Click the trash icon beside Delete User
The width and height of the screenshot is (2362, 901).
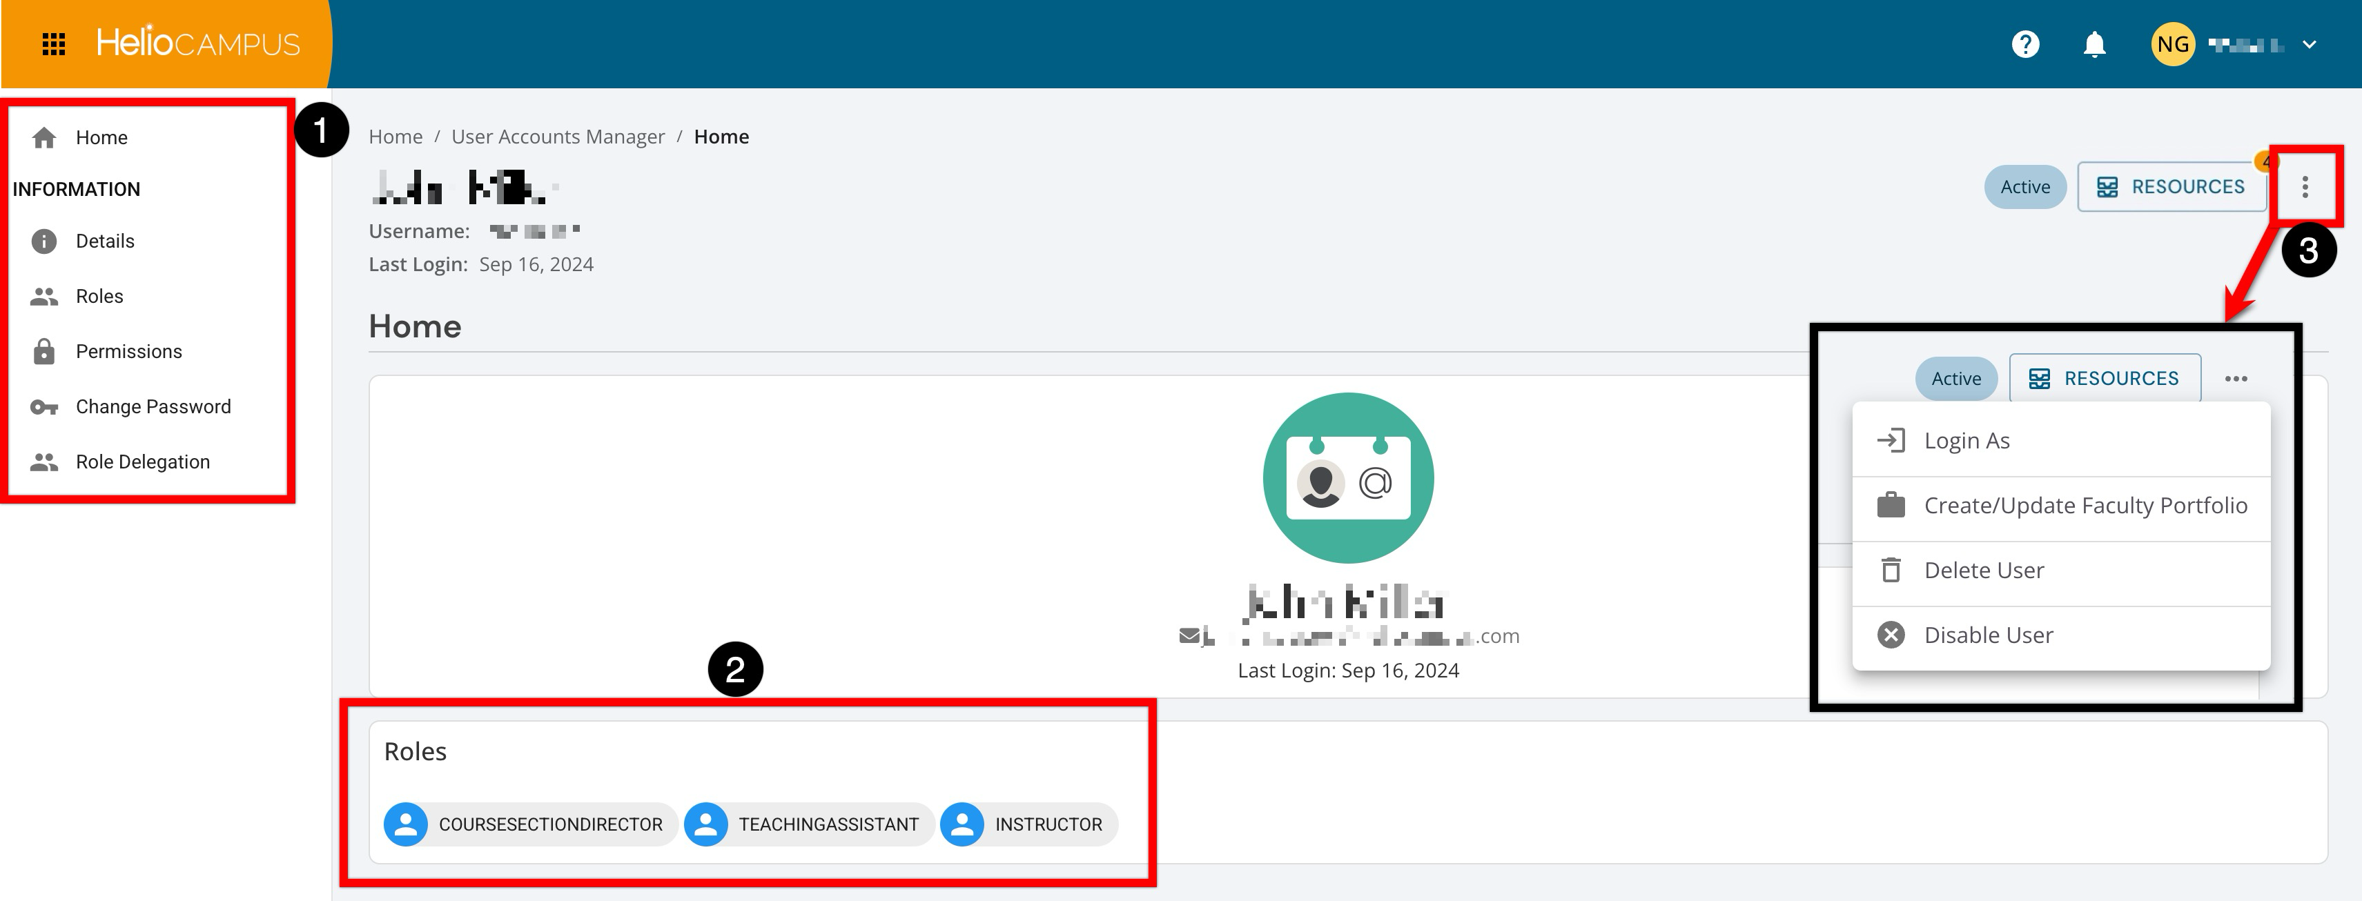click(1891, 570)
